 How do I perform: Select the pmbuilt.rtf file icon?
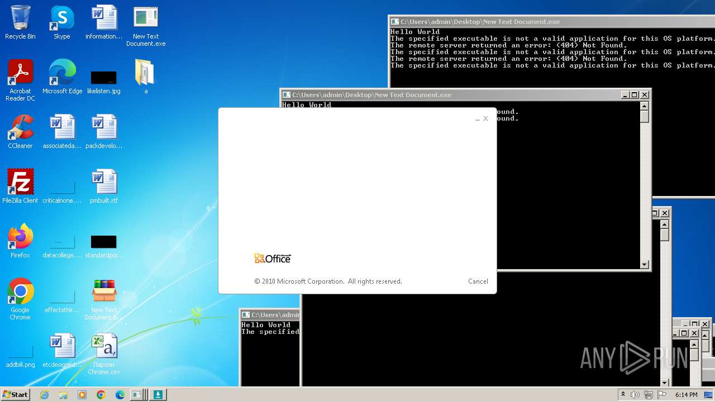(104, 187)
